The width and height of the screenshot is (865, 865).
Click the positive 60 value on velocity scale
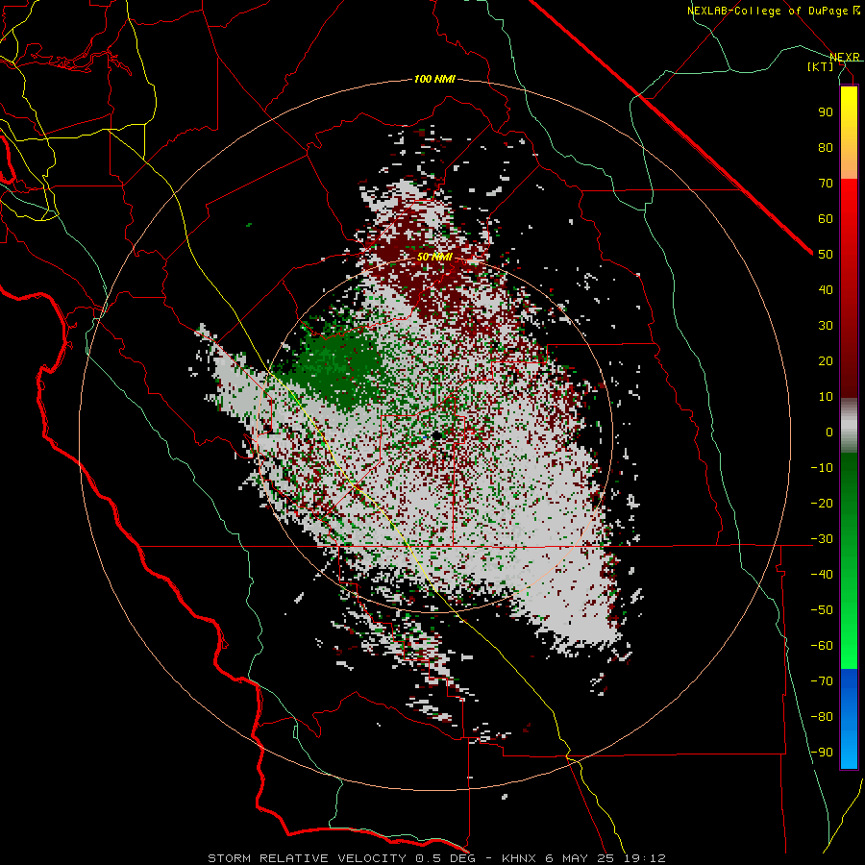point(826,218)
